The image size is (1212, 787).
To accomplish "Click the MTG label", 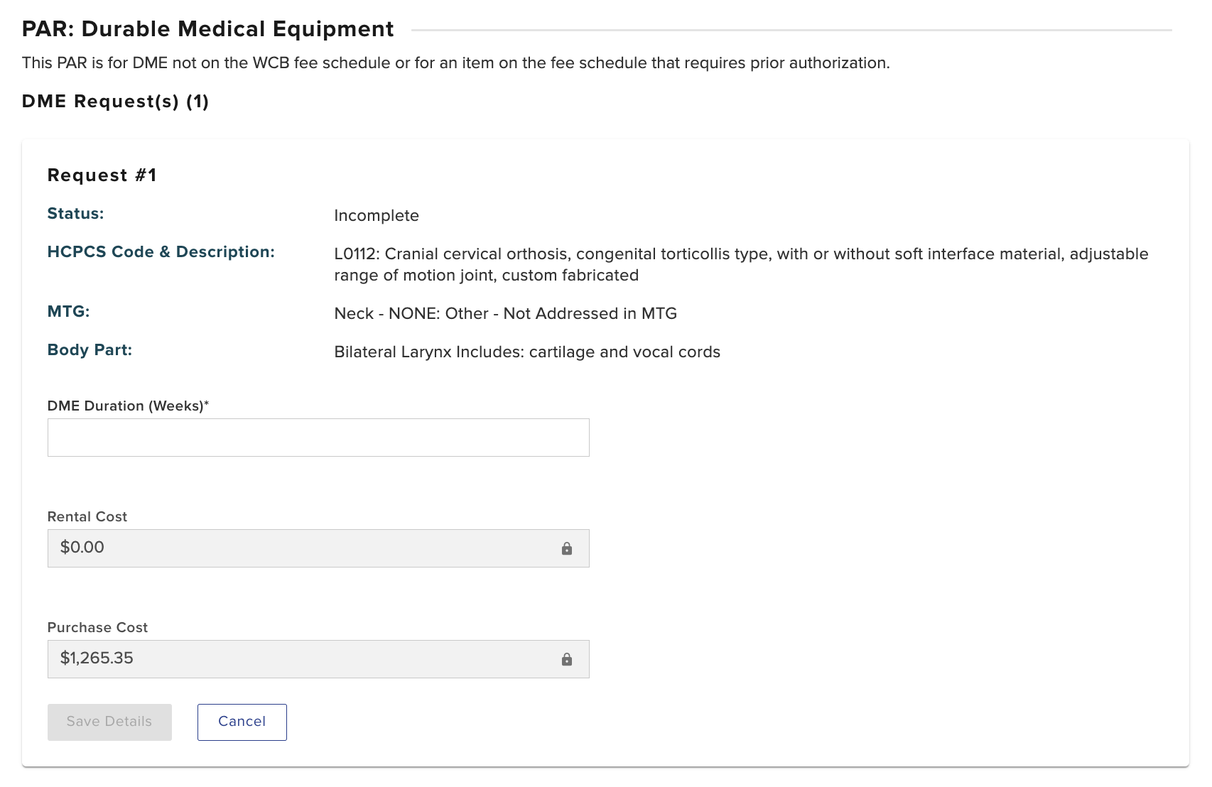I will click(68, 312).
